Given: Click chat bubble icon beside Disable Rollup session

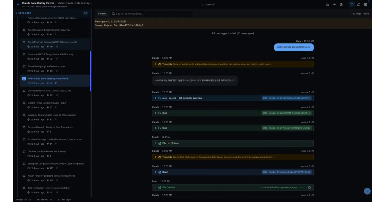Looking at the screenshot, I should (x=24, y=103).
